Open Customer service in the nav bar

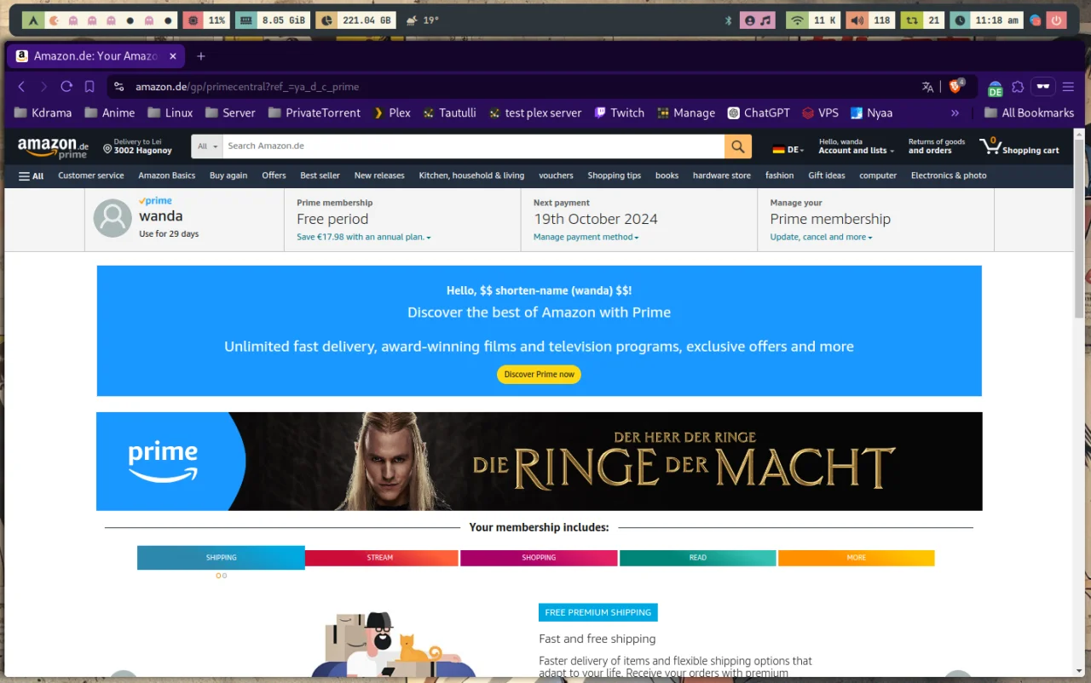(x=91, y=175)
